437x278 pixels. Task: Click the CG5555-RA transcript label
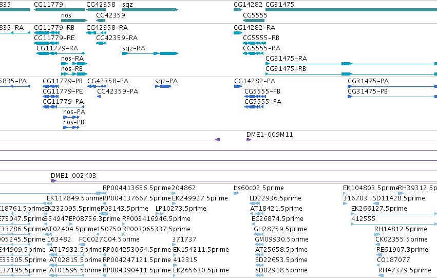coord(261,48)
